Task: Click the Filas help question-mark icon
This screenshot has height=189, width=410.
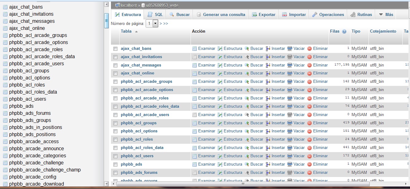Action: click(344, 31)
